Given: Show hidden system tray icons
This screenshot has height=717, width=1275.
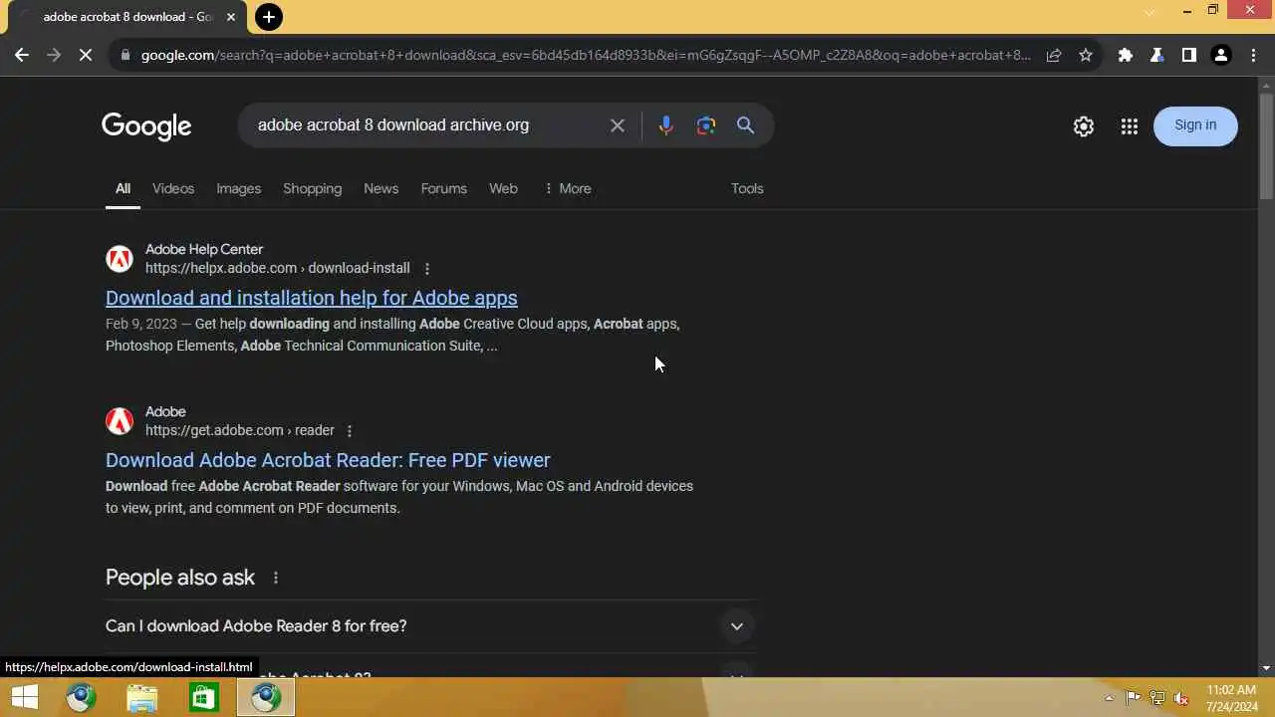Looking at the screenshot, I should 1109,698.
